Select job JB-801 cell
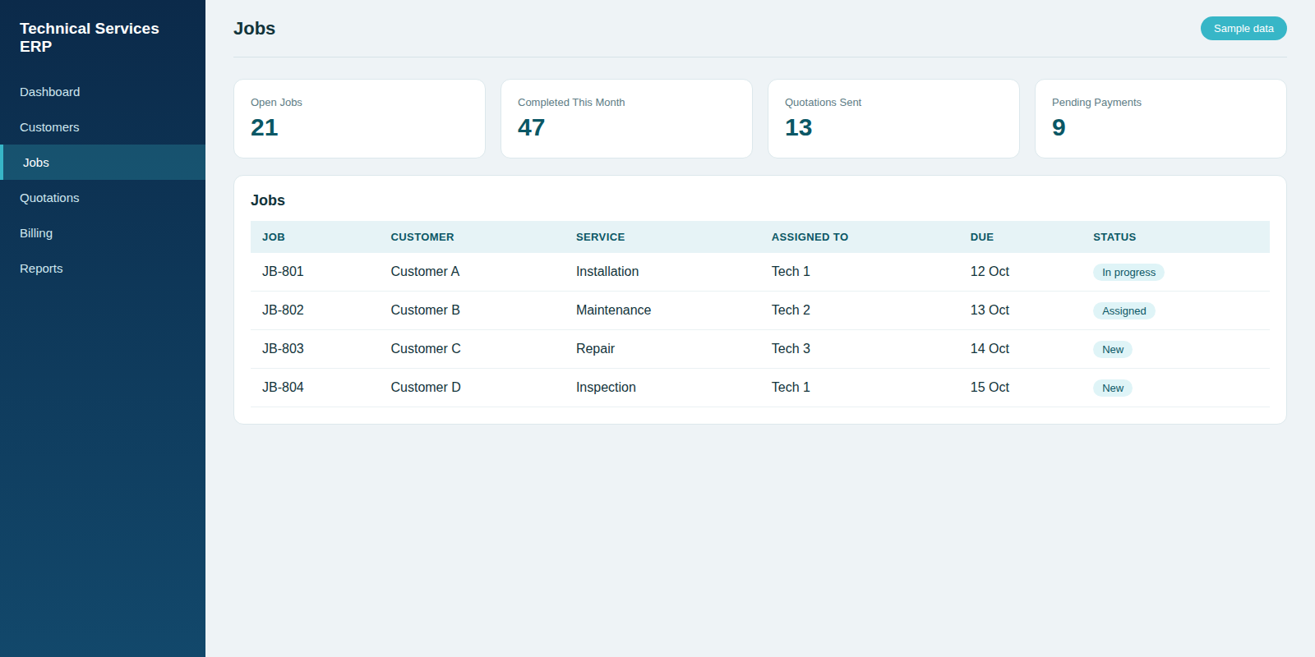The height and width of the screenshot is (657, 1315). [x=283, y=272]
